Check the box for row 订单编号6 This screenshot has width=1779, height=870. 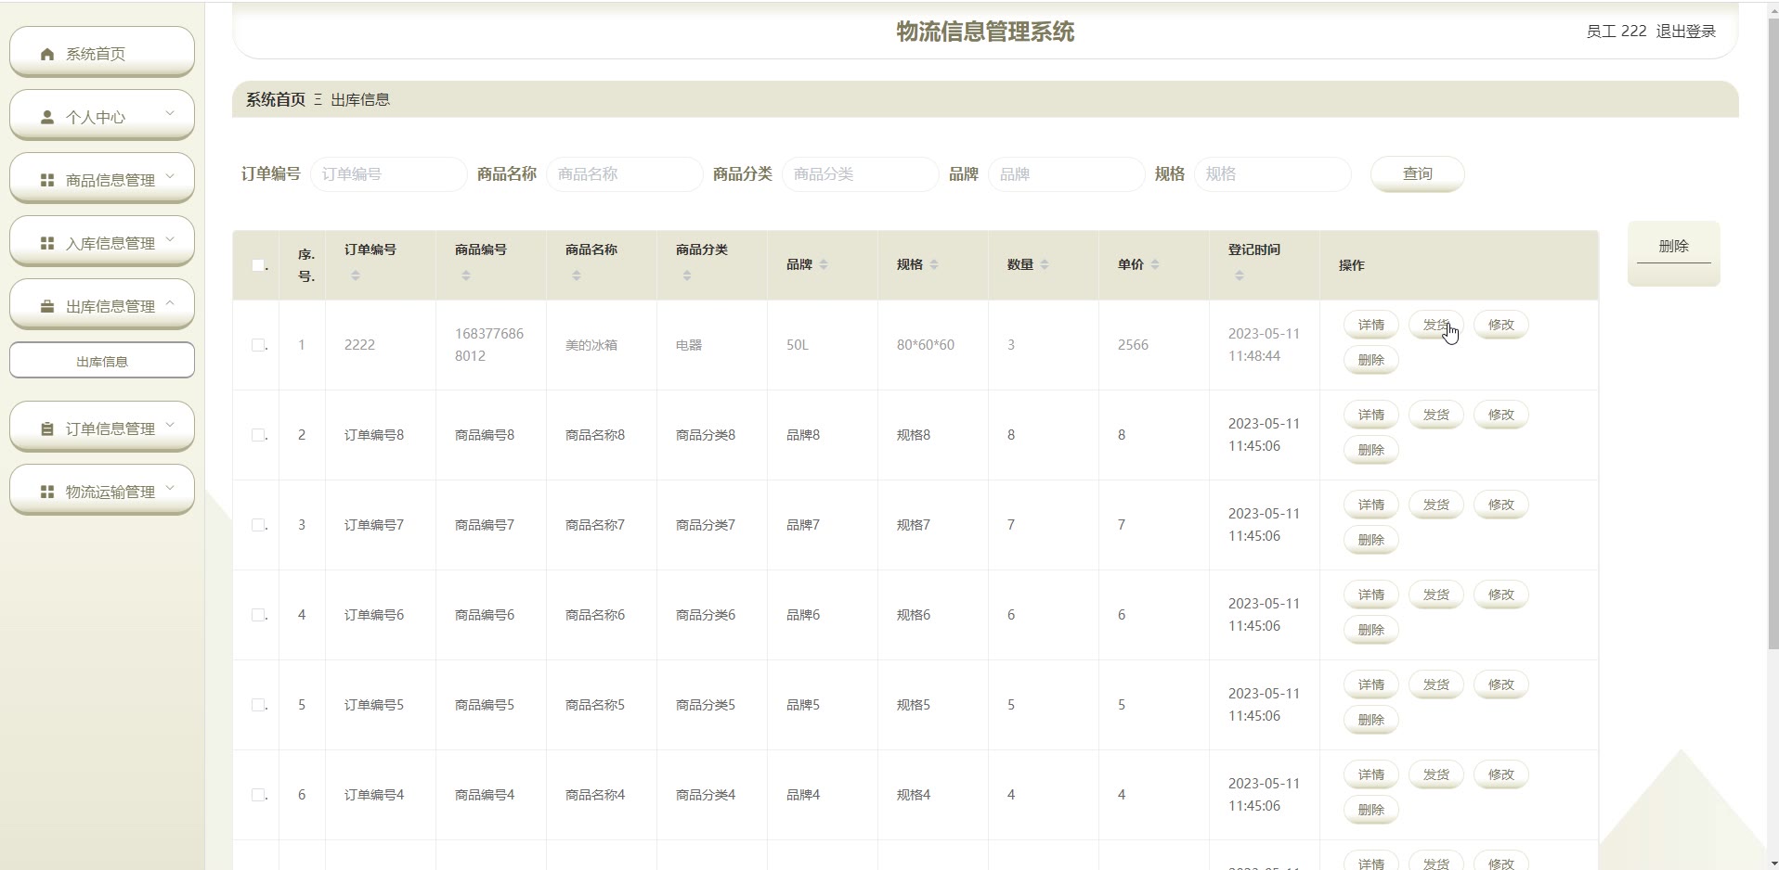[258, 615]
